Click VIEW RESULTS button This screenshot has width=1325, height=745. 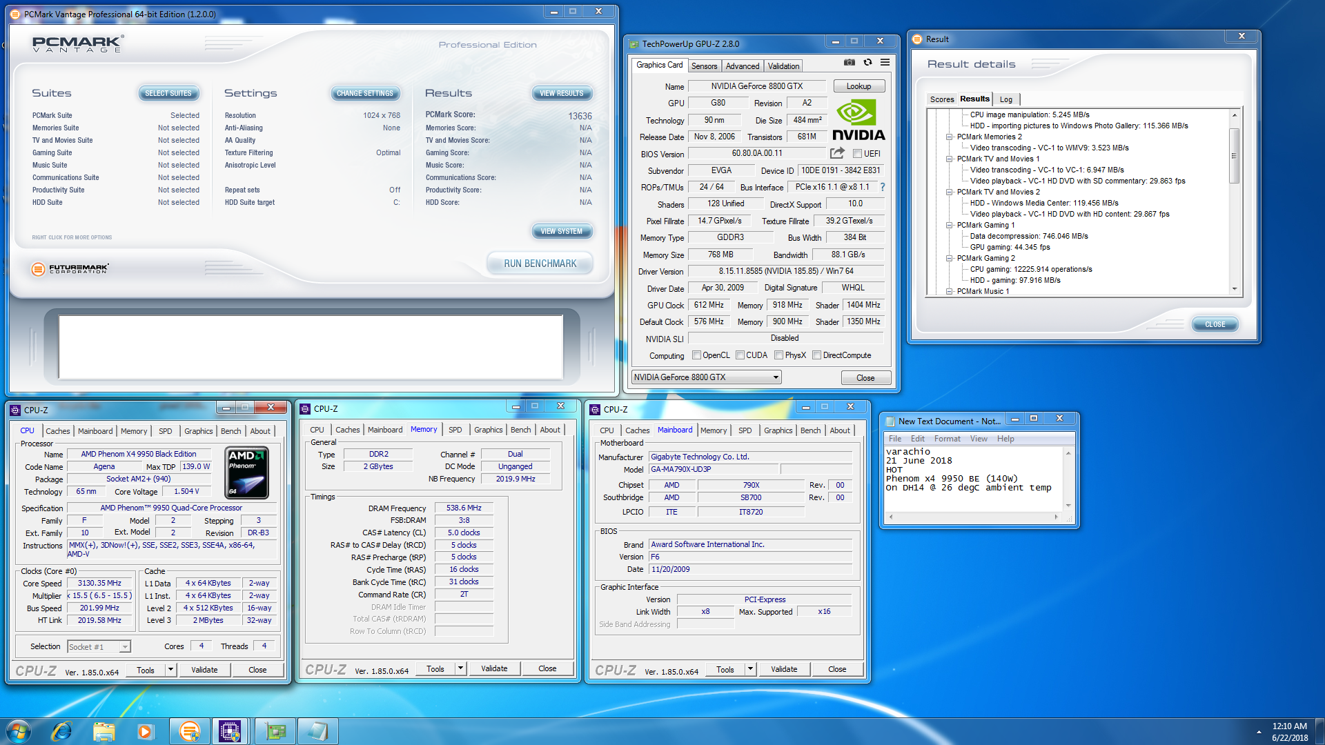coord(562,93)
